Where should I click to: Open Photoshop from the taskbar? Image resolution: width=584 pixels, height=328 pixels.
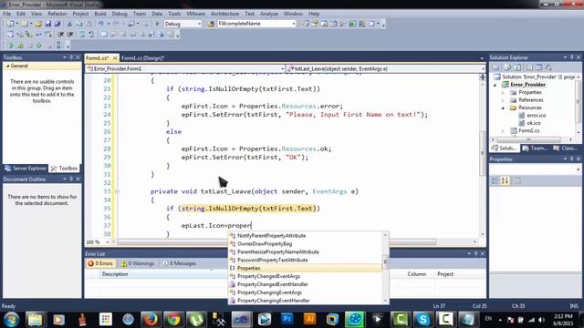287,319
